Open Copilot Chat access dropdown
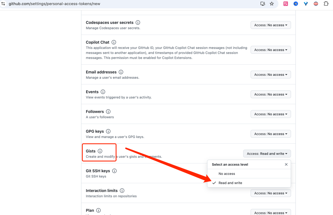This screenshot has width=333, height=215. click(271, 50)
